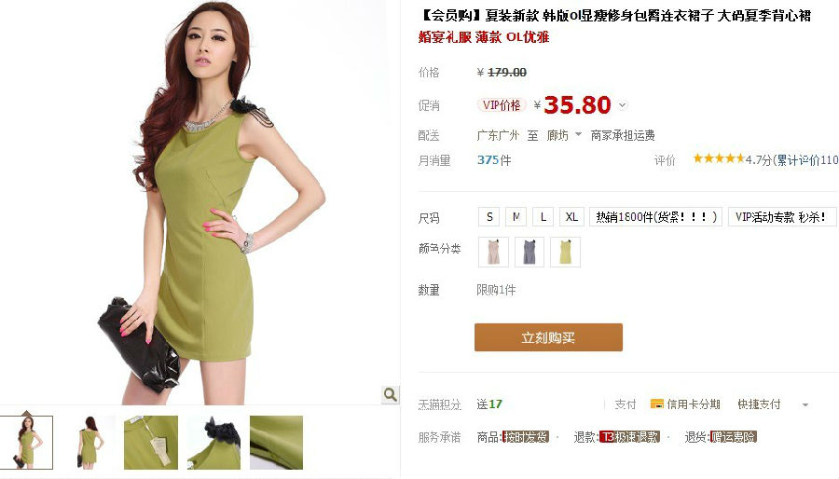Viewport: 839px width, 479px height.
Task: Click the 立刻购买 buy now button
Action: (548, 337)
